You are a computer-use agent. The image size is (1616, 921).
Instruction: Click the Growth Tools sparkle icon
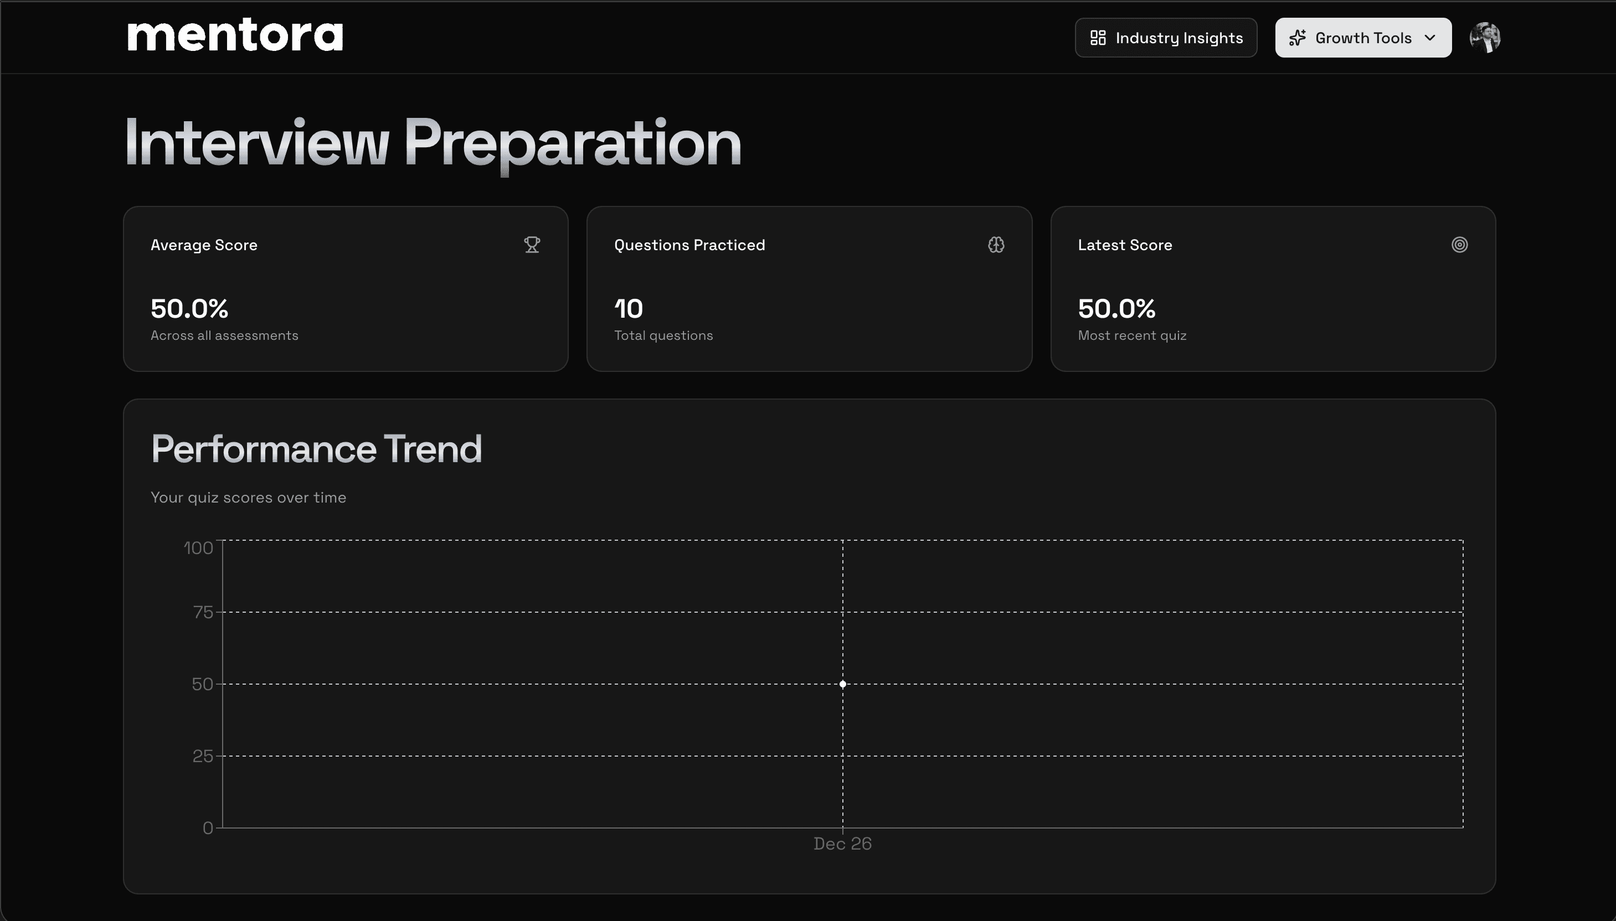coord(1297,38)
